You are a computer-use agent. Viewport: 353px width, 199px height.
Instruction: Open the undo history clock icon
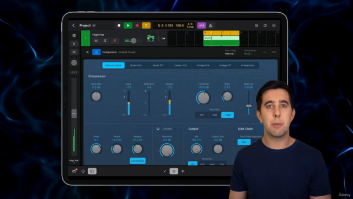(256, 25)
